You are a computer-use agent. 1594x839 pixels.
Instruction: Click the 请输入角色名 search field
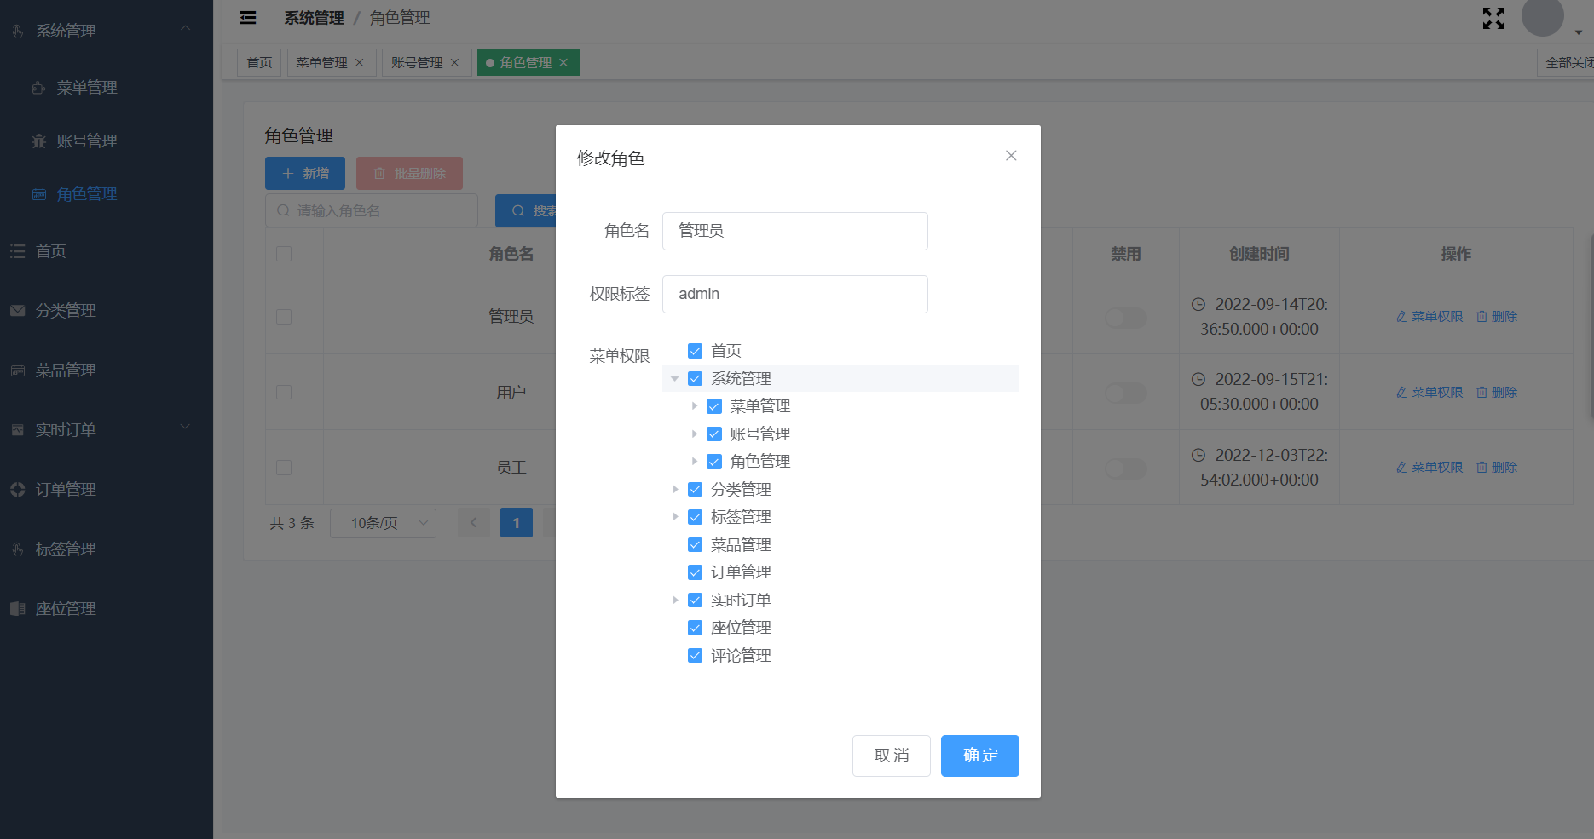[372, 210]
